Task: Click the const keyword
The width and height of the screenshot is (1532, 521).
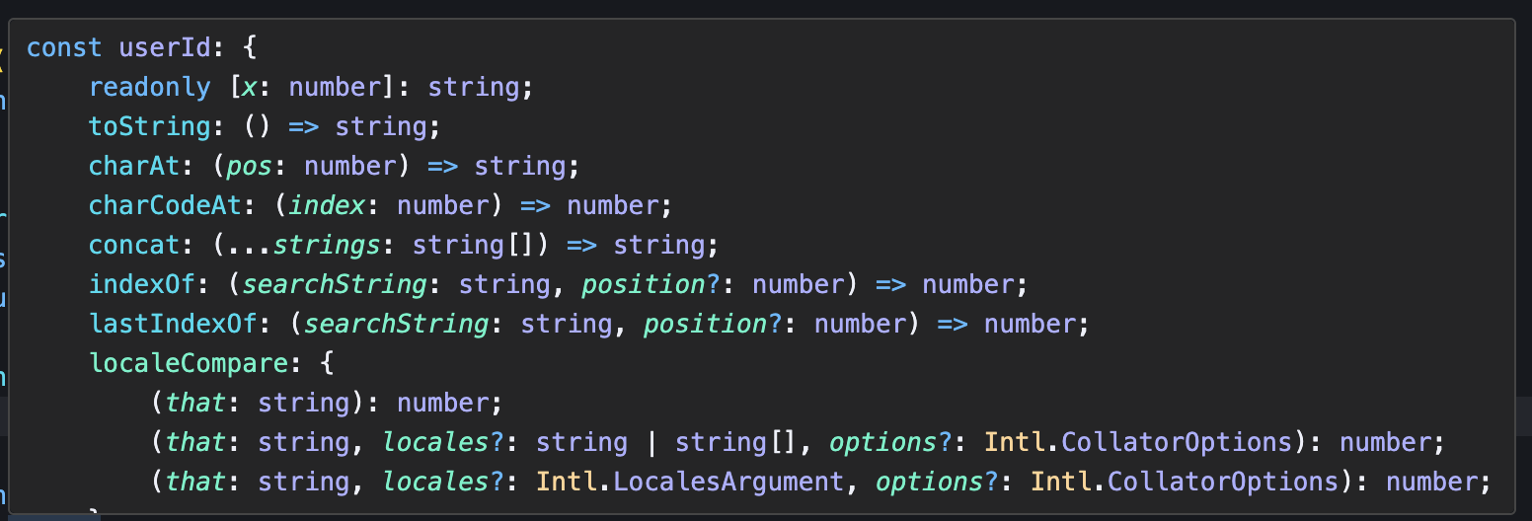Action: (64, 47)
